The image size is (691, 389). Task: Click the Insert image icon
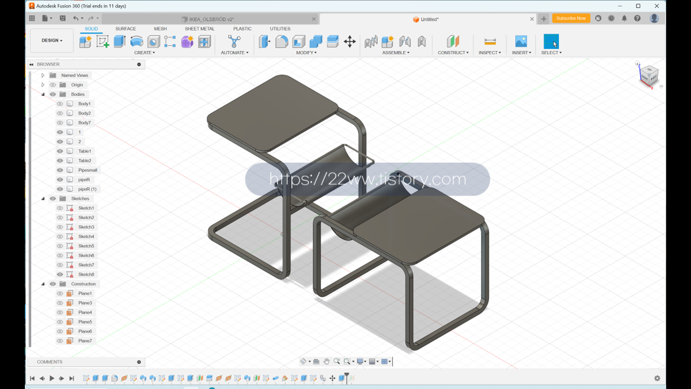(521, 42)
